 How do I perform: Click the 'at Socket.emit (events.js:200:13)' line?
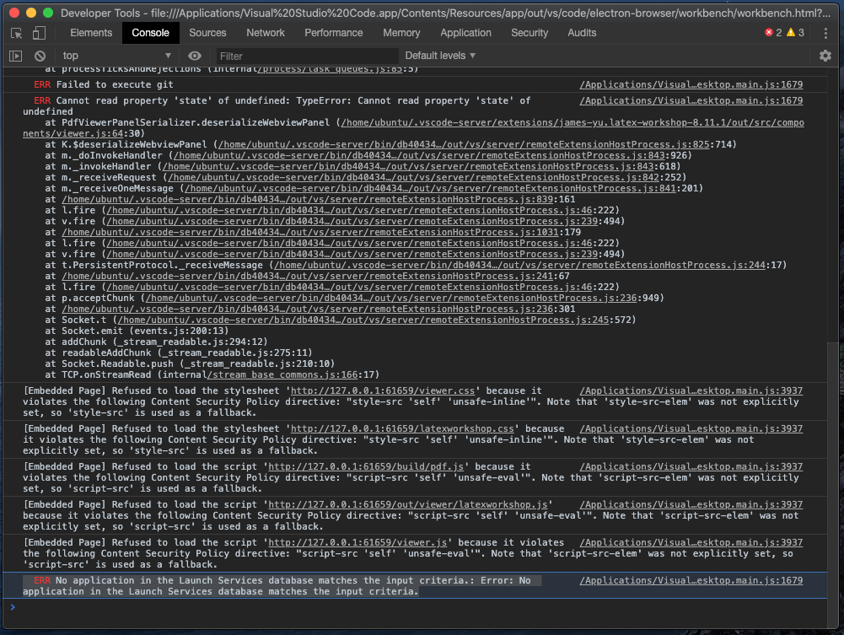coord(137,331)
